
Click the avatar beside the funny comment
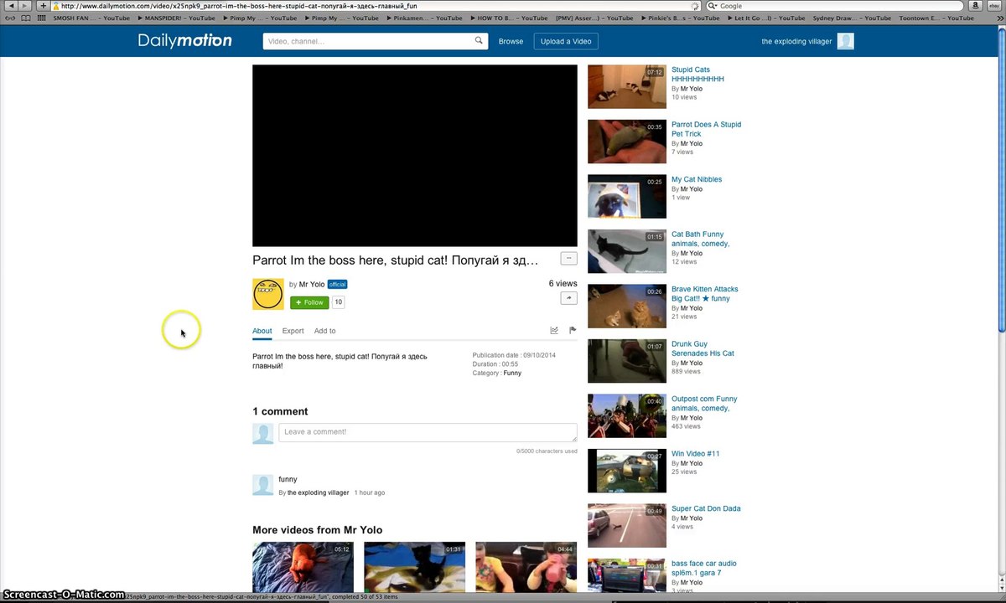(263, 485)
